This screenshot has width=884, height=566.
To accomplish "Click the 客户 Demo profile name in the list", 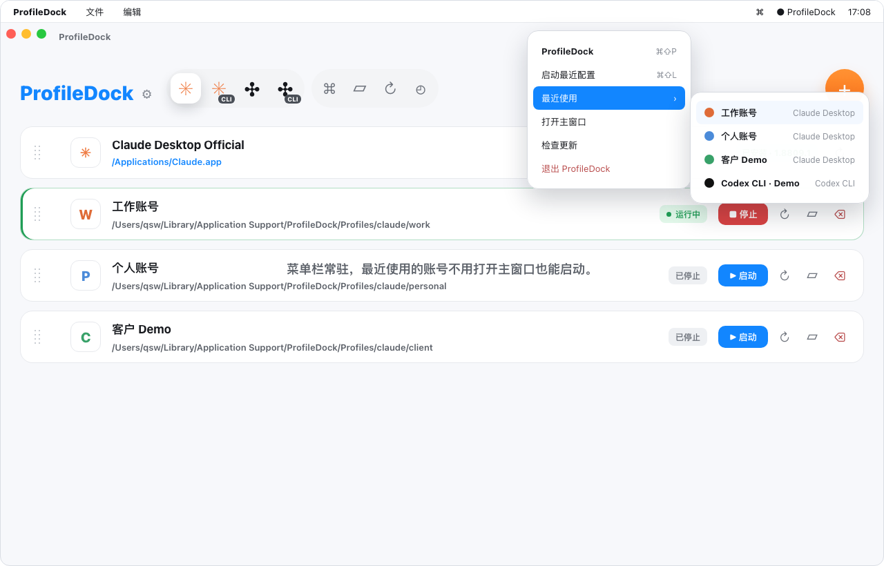I will point(142,329).
